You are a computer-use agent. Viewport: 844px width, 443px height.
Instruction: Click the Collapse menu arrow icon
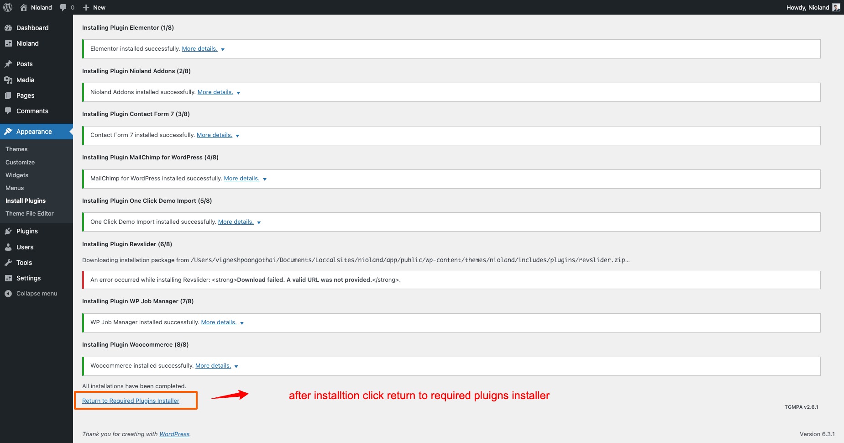[8, 294]
